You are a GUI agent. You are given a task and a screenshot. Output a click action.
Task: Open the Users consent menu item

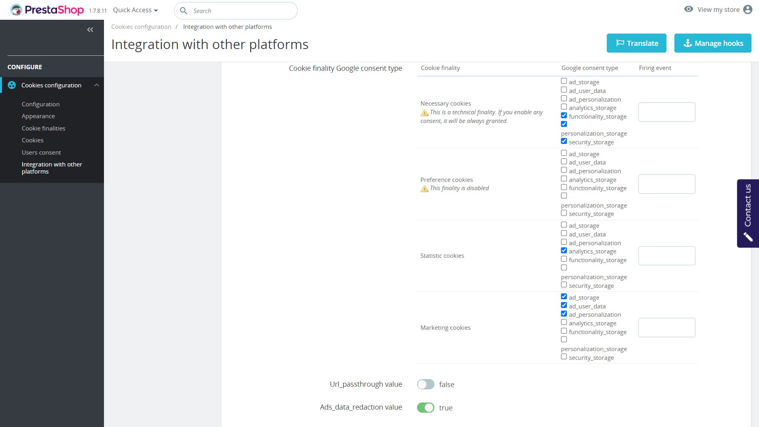pyautogui.click(x=41, y=152)
